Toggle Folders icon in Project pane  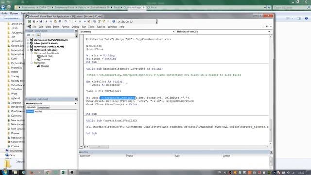(38, 35)
